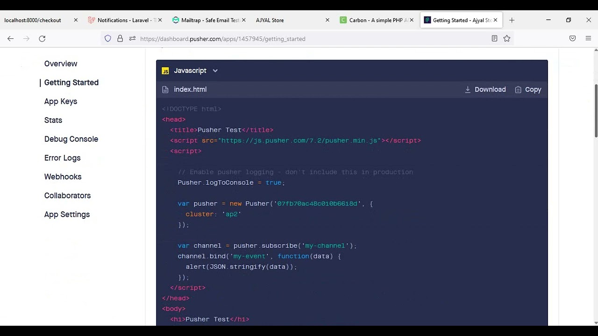The height and width of the screenshot is (336, 598).
Task: Close the localhost:8000/checkout tab
Action: click(76, 20)
